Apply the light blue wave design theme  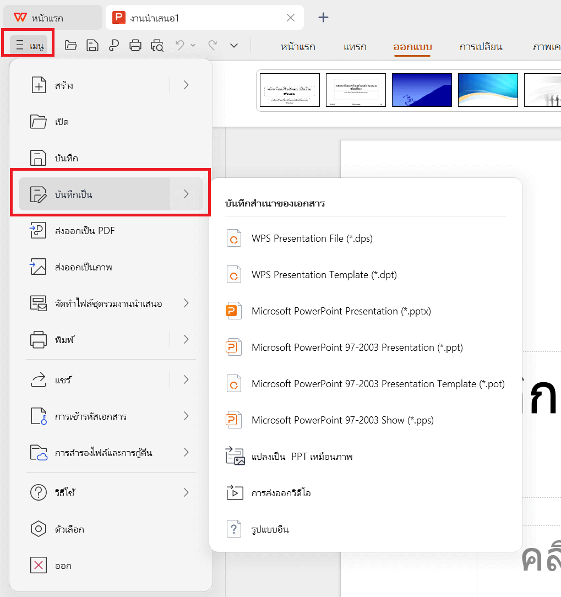coord(488,90)
